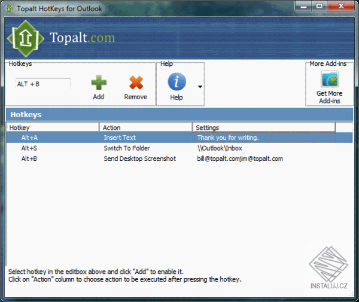Click the Hotkey column header
Viewport: 359px width, 302px height.
53,127
